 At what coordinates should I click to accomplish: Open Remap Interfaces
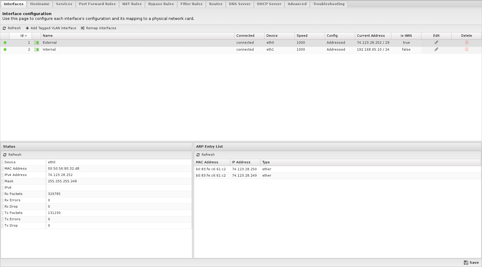pos(98,28)
